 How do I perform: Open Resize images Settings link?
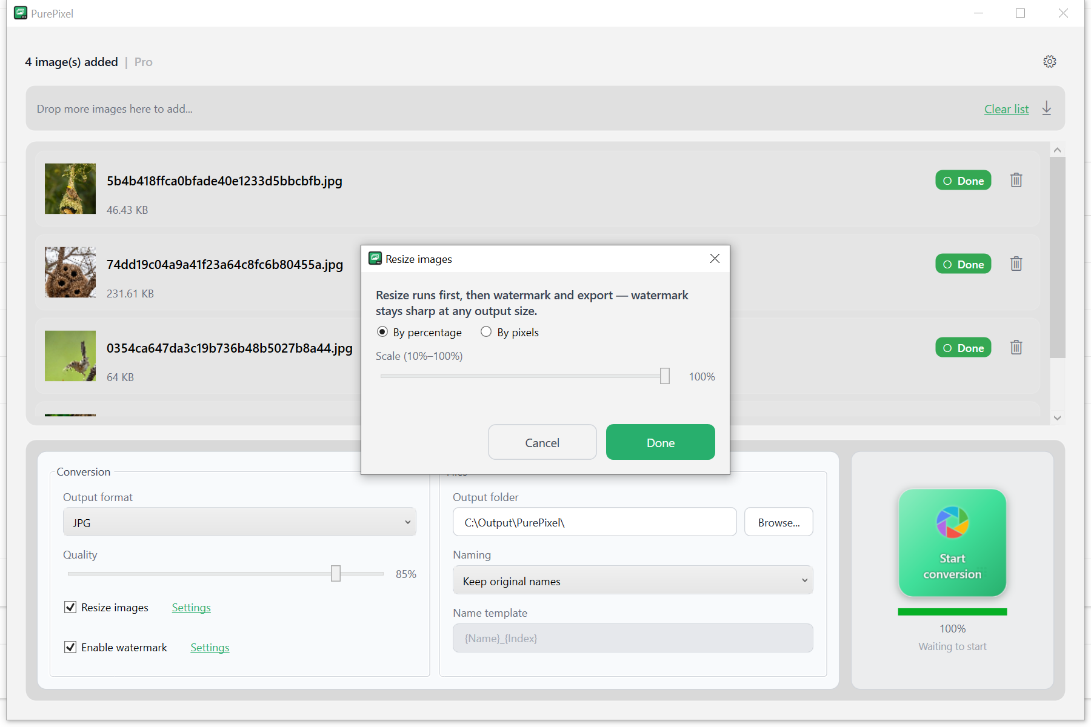192,608
